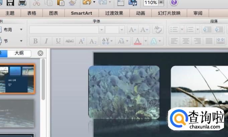Image resolution: width=228 pixels, height=137 pixels.
Task: Select the first slide thumbnail
Action: pyautogui.click(x=17, y=79)
